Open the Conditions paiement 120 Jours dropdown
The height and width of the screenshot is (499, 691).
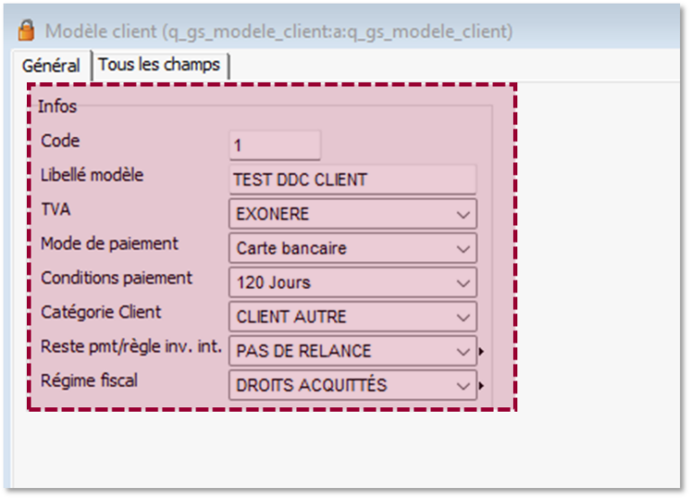[x=352, y=283]
